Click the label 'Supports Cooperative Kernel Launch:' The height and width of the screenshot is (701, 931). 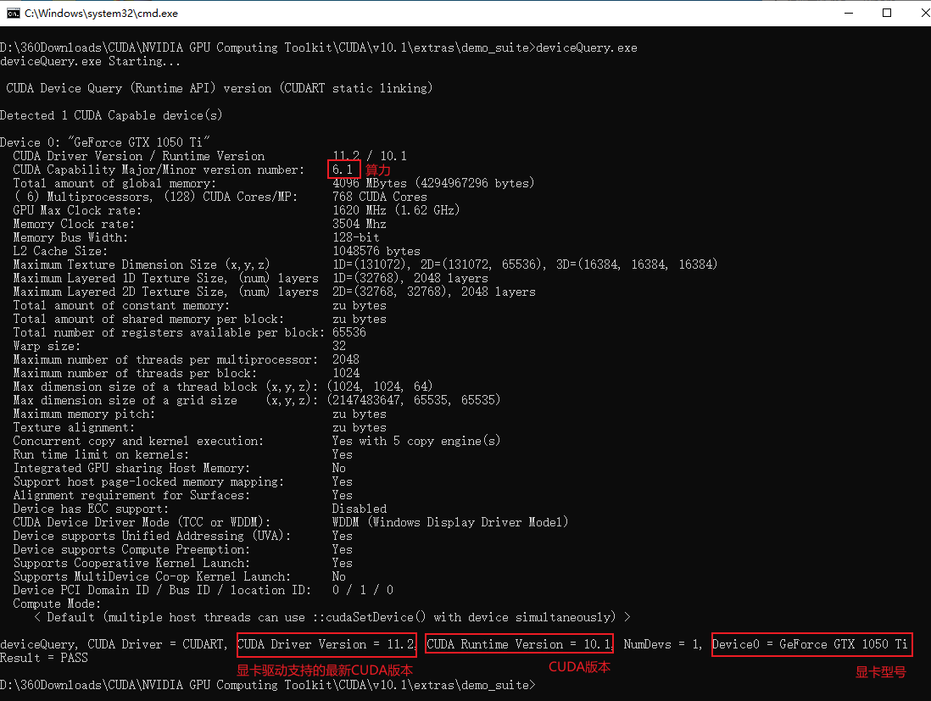point(131,564)
